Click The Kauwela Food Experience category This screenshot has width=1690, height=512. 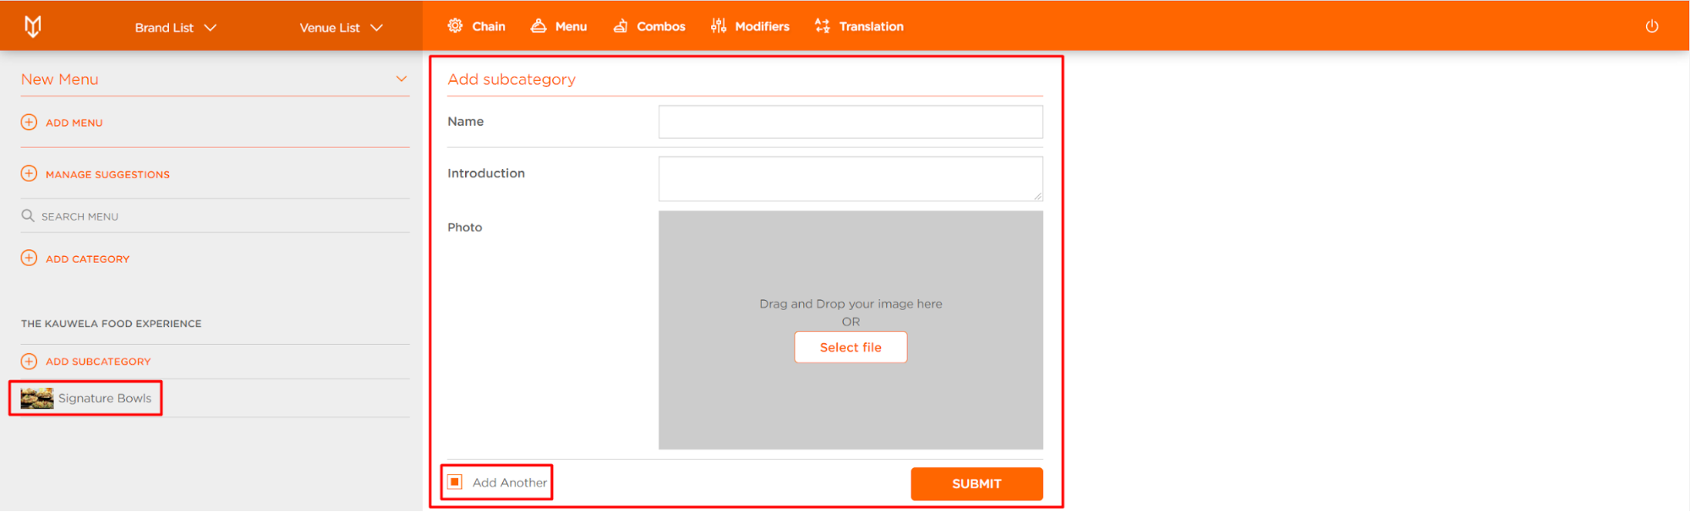point(112,324)
